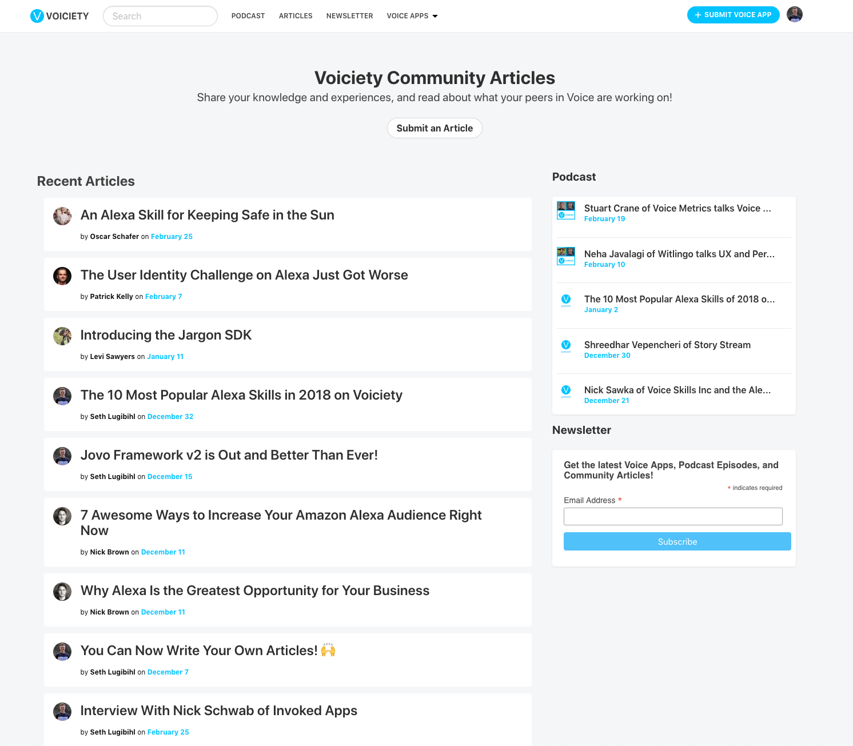Click the Voiciety logo in header
This screenshot has height=746, width=853.
click(59, 16)
